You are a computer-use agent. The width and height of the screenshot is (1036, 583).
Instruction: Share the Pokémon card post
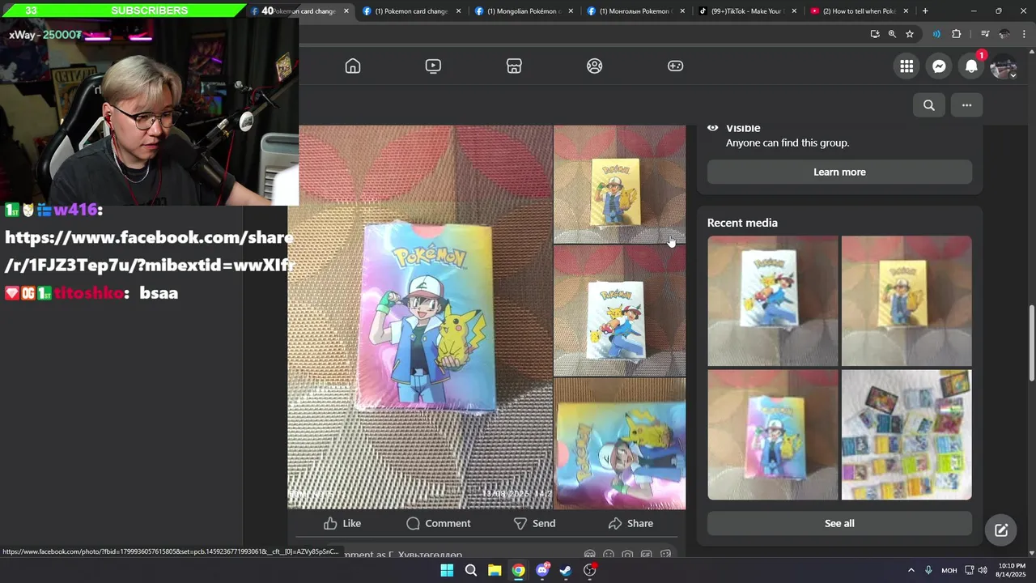[x=631, y=523]
